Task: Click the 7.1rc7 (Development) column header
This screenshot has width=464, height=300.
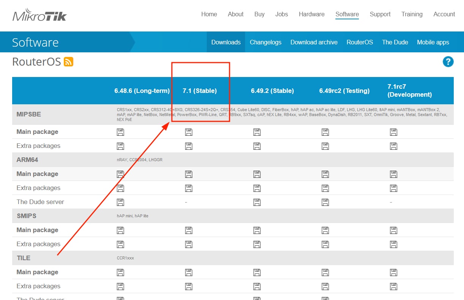Action: [410, 91]
